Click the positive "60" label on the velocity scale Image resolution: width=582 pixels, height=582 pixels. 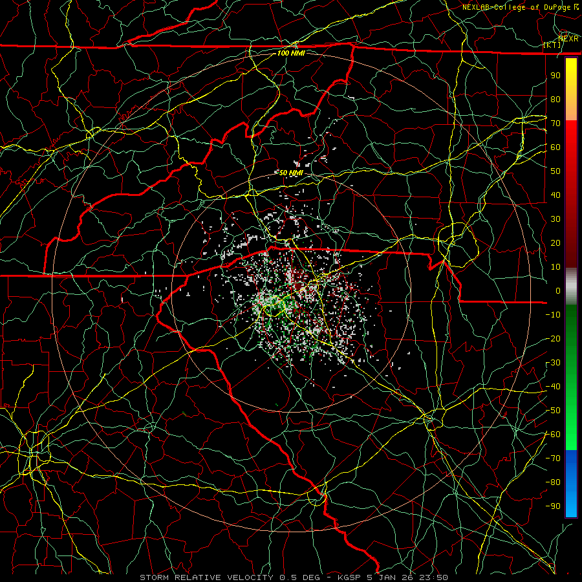tap(555, 147)
